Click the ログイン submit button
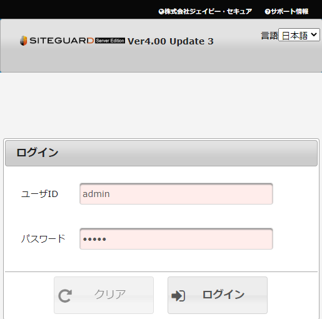 [218, 295]
